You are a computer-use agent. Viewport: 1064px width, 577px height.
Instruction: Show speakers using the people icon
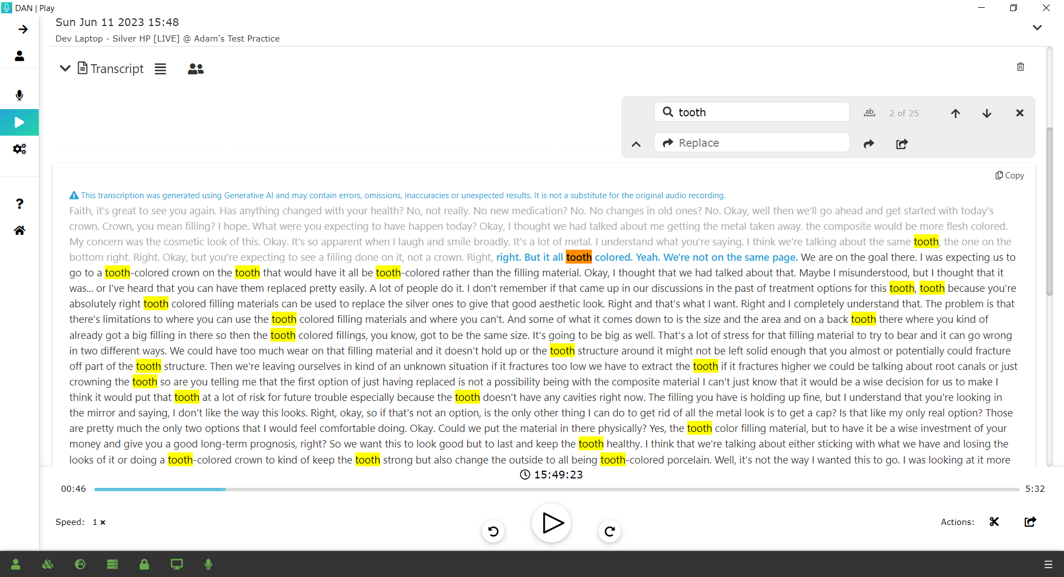196,69
